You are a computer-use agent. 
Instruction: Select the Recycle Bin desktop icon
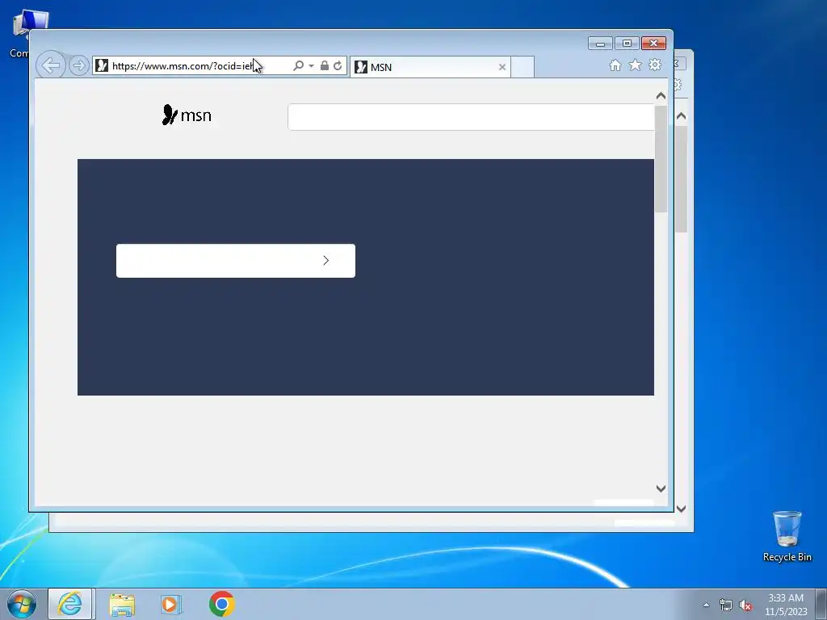click(787, 536)
